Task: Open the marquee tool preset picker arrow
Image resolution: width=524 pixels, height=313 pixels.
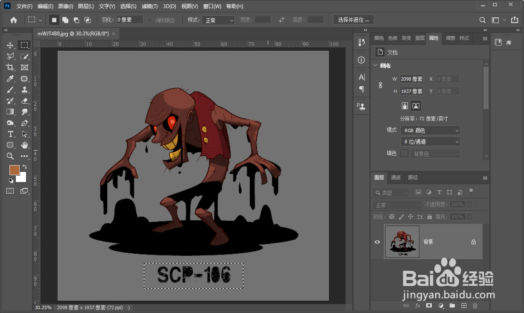Action: (x=41, y=20)
